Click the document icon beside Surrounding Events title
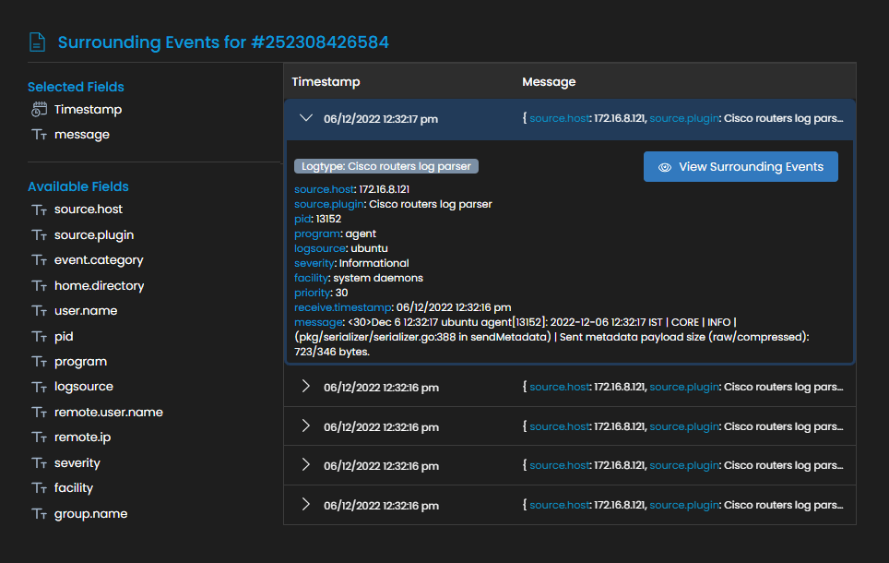 tap(37, 42)
